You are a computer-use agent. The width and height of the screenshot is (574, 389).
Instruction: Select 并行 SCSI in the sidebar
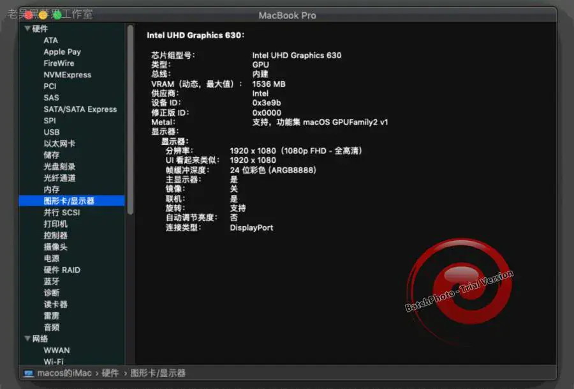coord(62,212)
